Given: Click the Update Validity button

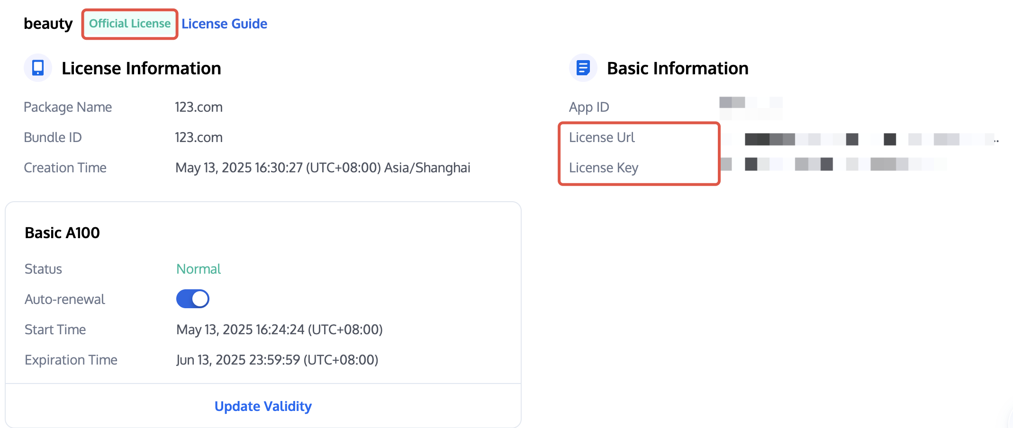Looking at the screenshot, I should [263, 406].
